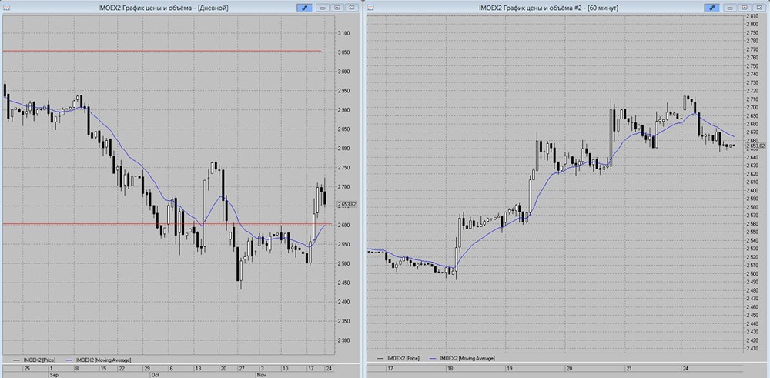The image size is (770, 378).
Task: Click the Sep month label on daily time axis
Action: 54,374
